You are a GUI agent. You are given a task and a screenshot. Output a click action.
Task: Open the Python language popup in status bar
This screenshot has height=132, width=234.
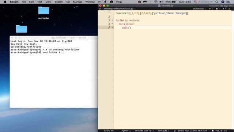tap(126, 131)
